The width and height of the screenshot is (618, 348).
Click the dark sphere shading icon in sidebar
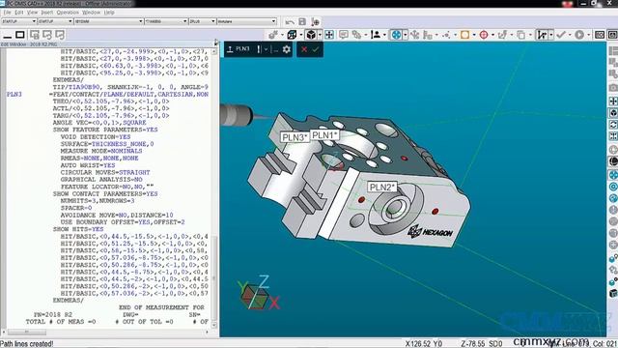613,161
